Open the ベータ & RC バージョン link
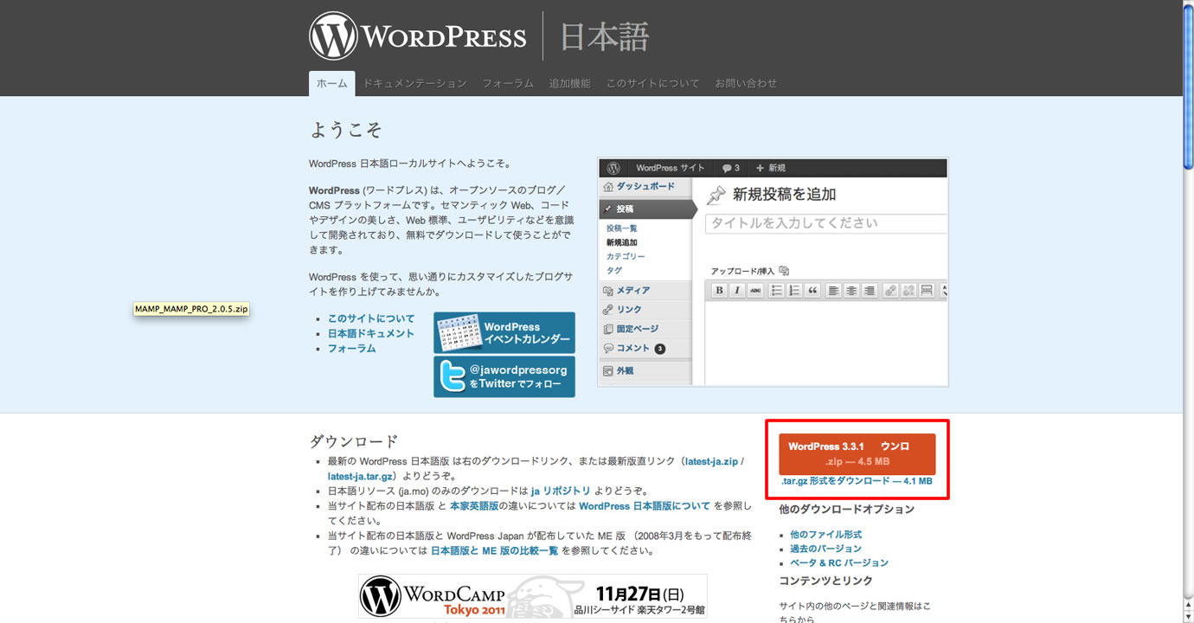 [839, 562]
